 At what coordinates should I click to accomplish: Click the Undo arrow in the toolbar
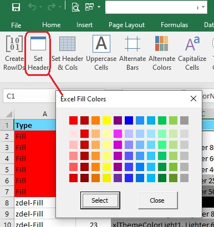pos(33,7)
